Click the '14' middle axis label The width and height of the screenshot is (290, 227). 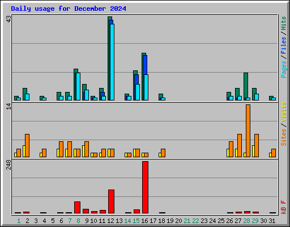point(8,107)
